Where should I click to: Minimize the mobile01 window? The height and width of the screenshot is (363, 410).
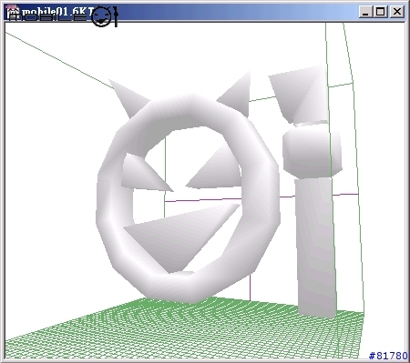(366, 12)
